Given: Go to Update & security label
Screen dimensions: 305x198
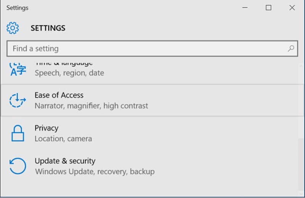Looking at the screenshot, I should [x=65, y=161].
